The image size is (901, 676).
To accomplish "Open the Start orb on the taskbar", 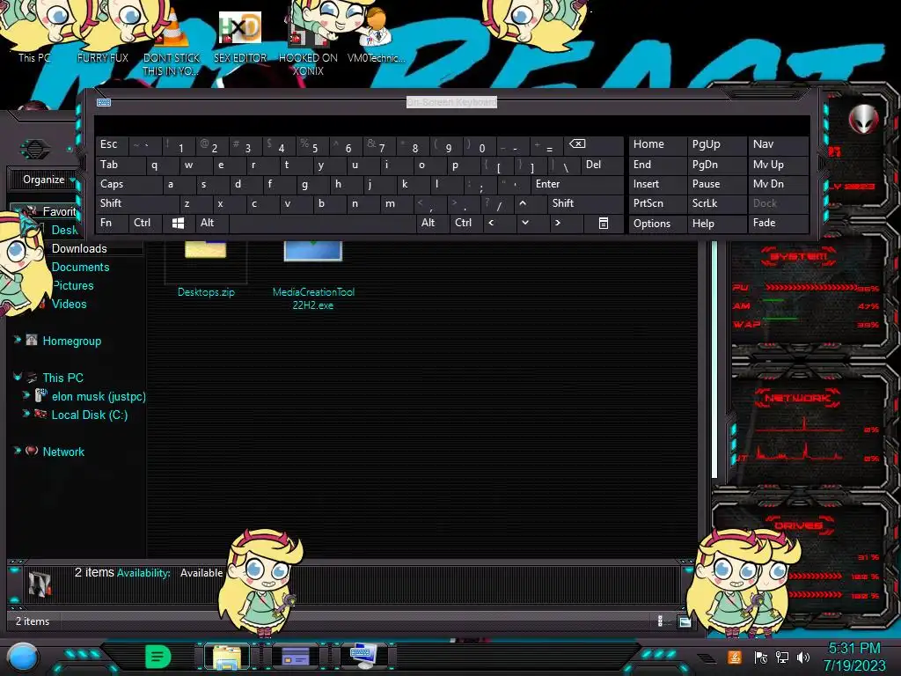I will tap(22, 658).
